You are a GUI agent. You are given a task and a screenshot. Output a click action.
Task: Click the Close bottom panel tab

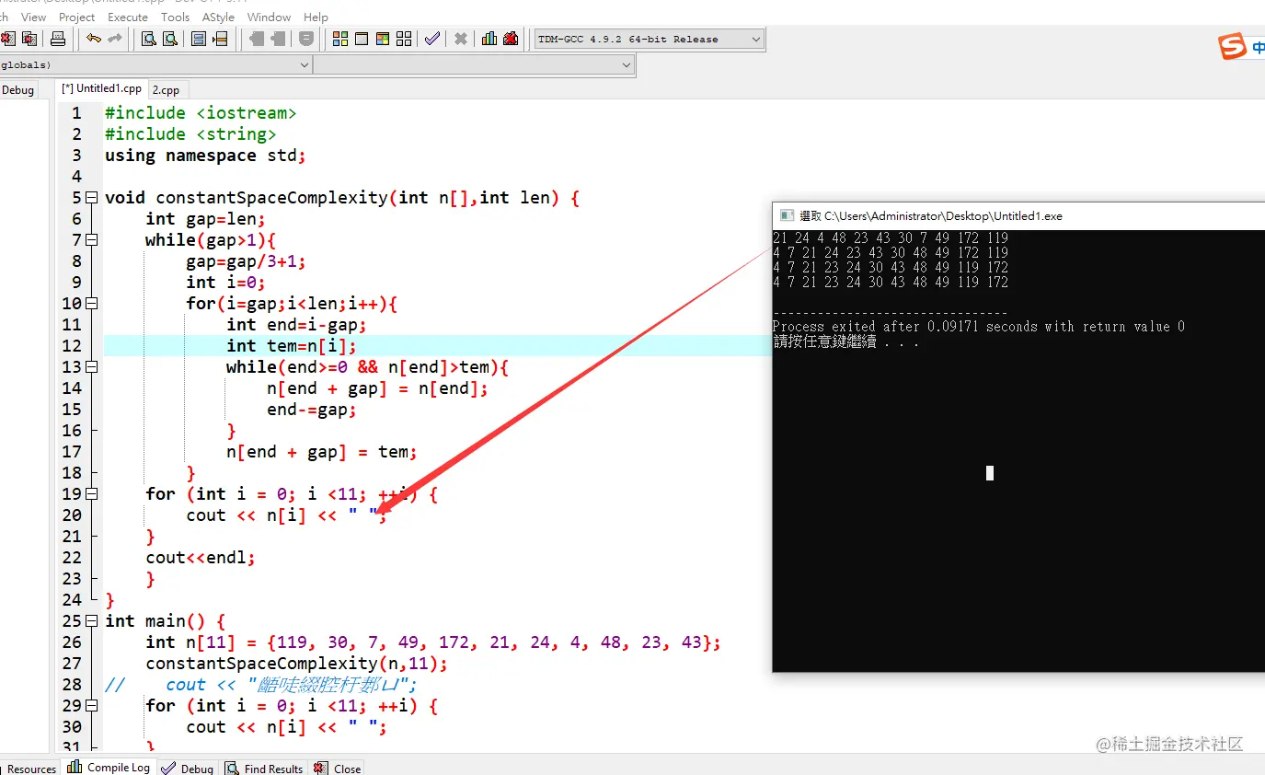click(x=338, y=769)
